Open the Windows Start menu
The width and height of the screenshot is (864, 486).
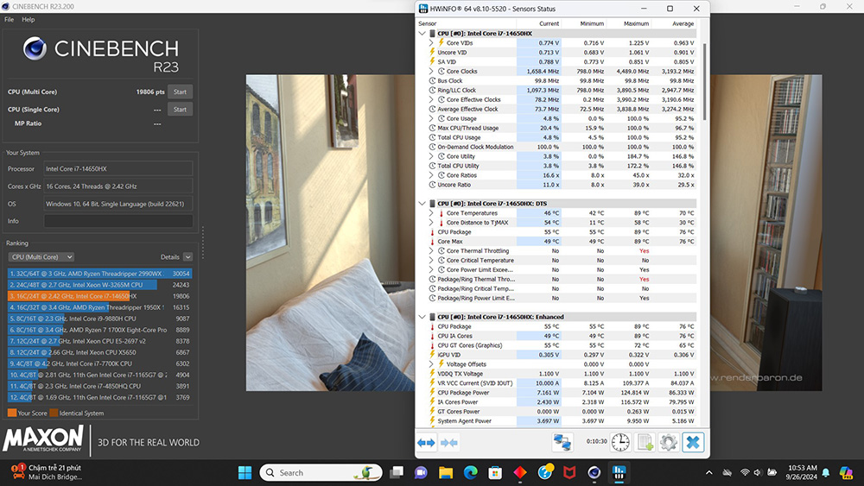pos(245,472)
